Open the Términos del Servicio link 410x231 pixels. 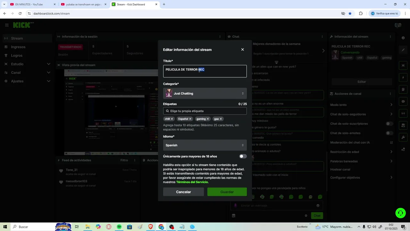coord(192,182)
